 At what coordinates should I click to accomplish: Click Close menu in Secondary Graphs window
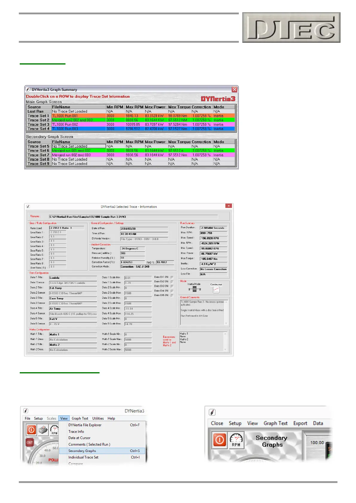tap(217, 423)
